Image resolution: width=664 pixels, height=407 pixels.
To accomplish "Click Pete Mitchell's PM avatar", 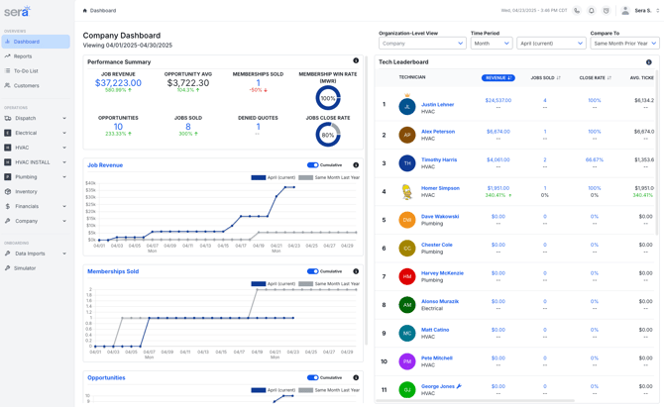I will pyautogui.click(x=407, y=361).
